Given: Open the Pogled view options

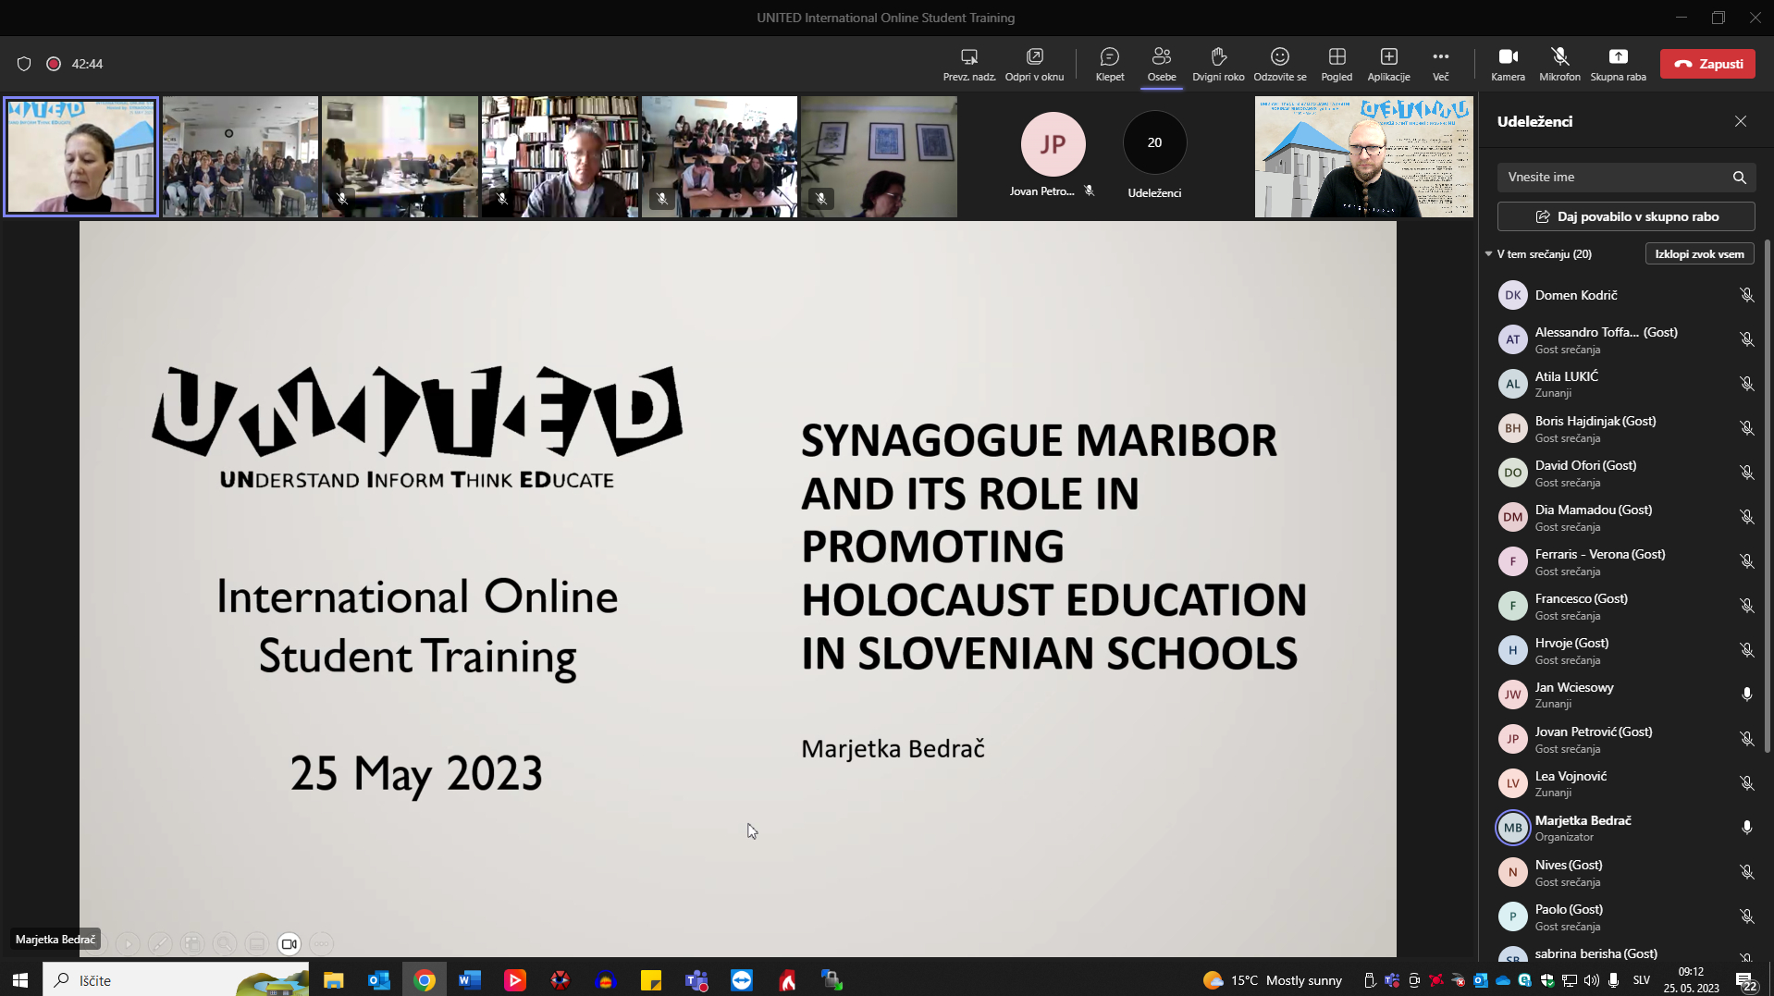Looking at the screenshot, I should [x=1337, y=64].
